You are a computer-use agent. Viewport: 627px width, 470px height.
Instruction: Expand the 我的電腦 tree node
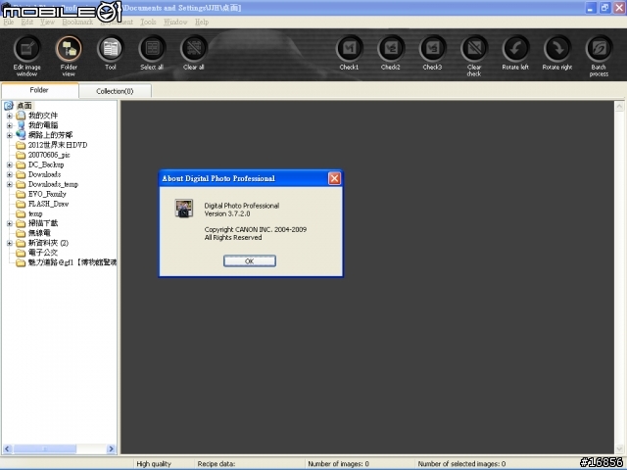(x=10, y=125)
